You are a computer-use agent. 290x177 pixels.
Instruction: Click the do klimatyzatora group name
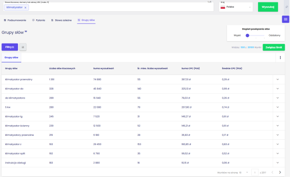tap(15, 98)
